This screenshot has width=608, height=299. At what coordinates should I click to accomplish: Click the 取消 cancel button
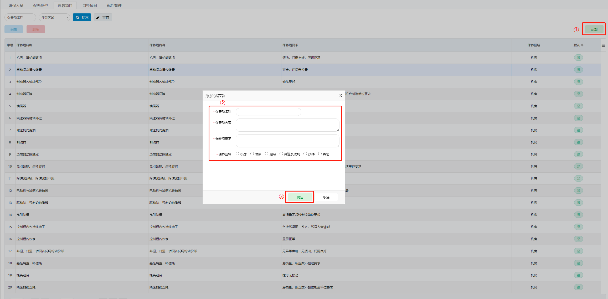point(326,197)
